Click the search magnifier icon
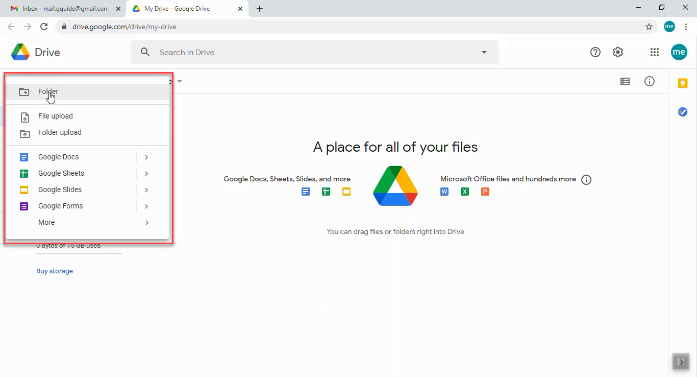This screenshot has width=697, height=377. 145,52
